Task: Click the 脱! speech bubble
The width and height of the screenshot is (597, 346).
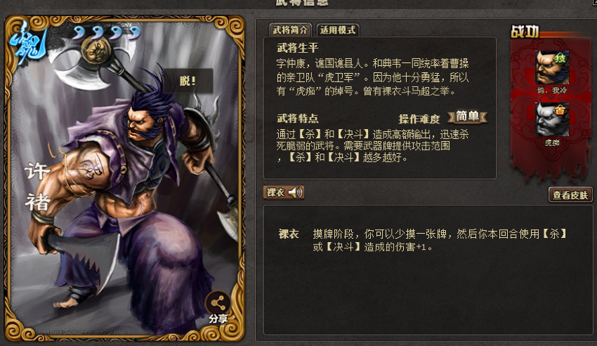Action: tap(188, 81)
